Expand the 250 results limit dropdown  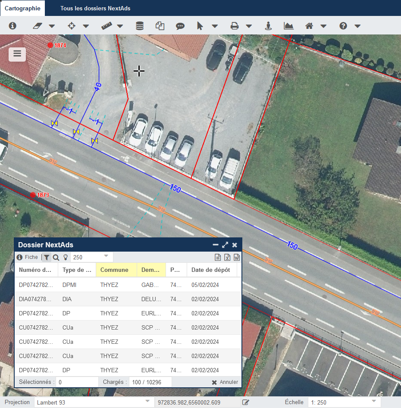click(x=106, y=257)
